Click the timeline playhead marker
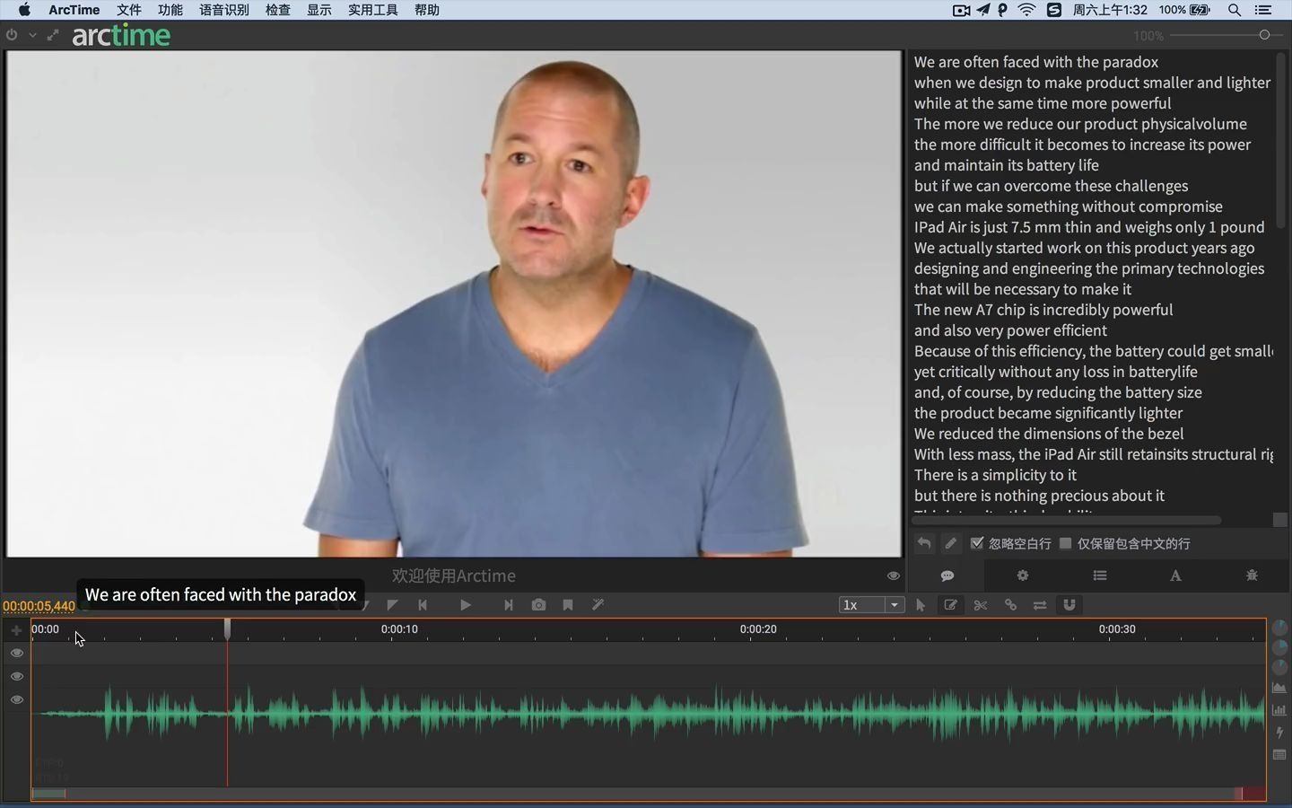 227,628
